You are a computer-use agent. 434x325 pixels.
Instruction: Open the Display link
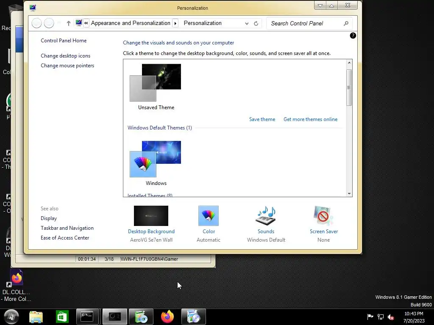pyautogui.click(x=49, y=218)
